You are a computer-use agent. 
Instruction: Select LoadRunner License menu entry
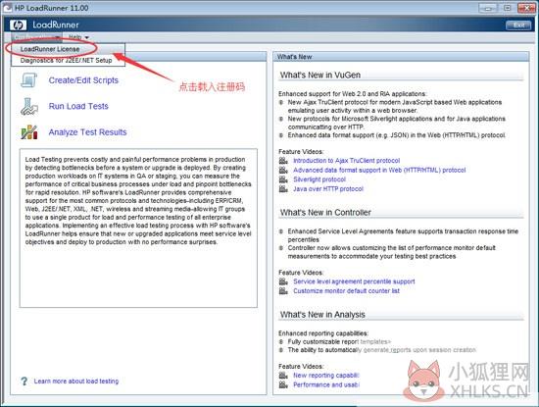click(68, 49)
